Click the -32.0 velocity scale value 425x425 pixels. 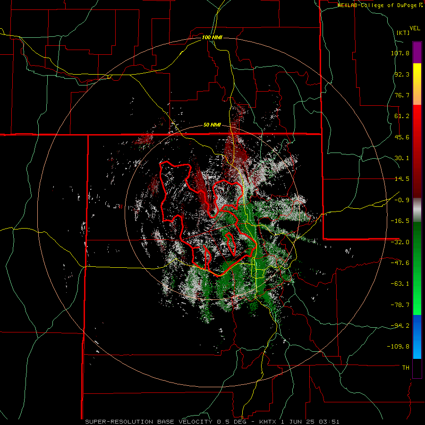click(400, 242)
